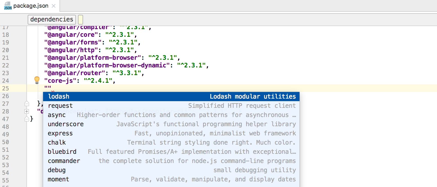Choose commander from the completion list
The width and height of the screenshot is (437, 187).
pos(171,161)
